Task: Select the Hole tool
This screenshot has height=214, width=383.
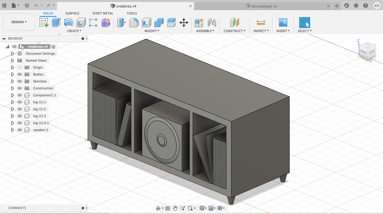Action: 81,23
